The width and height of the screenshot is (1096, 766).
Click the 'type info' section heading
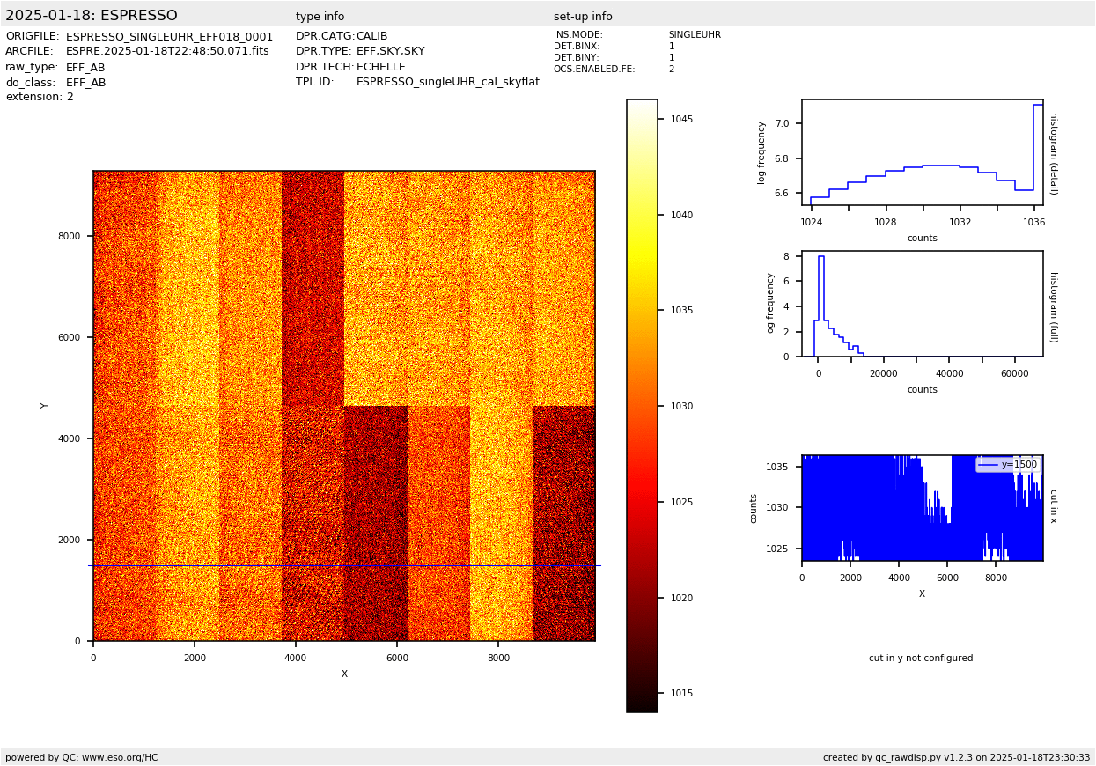click(x=320, y=17)
